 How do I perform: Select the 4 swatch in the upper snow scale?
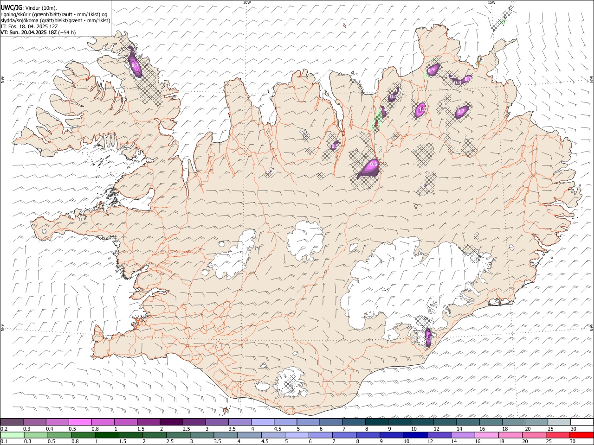tap(262, 422)
